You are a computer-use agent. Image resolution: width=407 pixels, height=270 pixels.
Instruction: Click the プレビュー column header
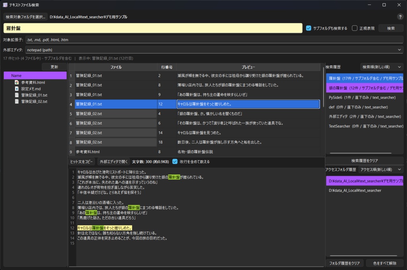pyautogui.click(x=248, y=67)
